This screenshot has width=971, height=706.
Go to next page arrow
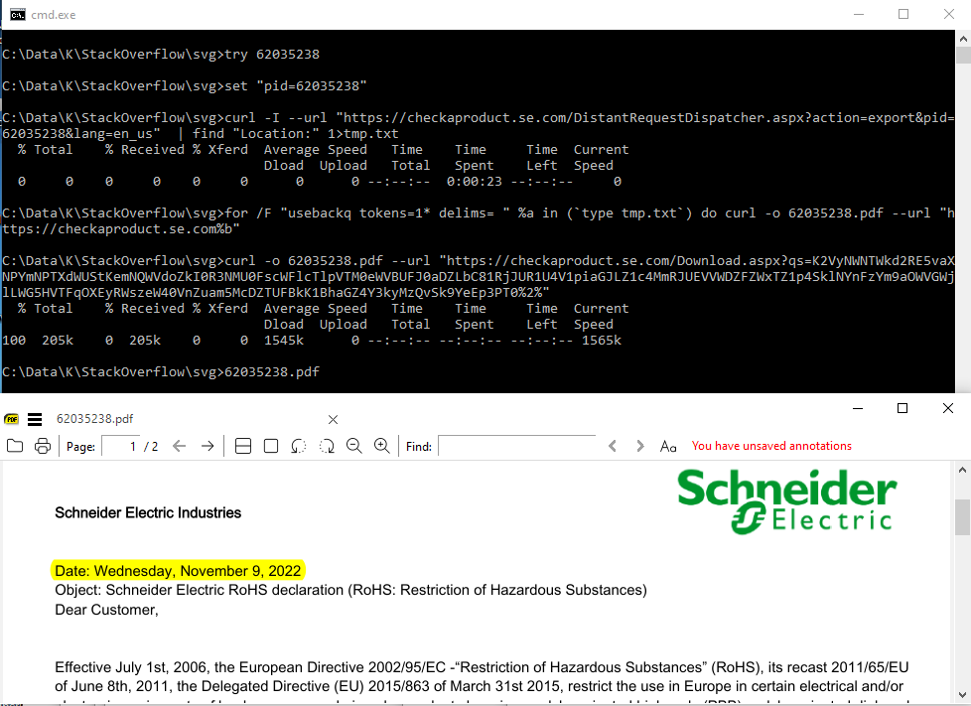pos(208,446)
